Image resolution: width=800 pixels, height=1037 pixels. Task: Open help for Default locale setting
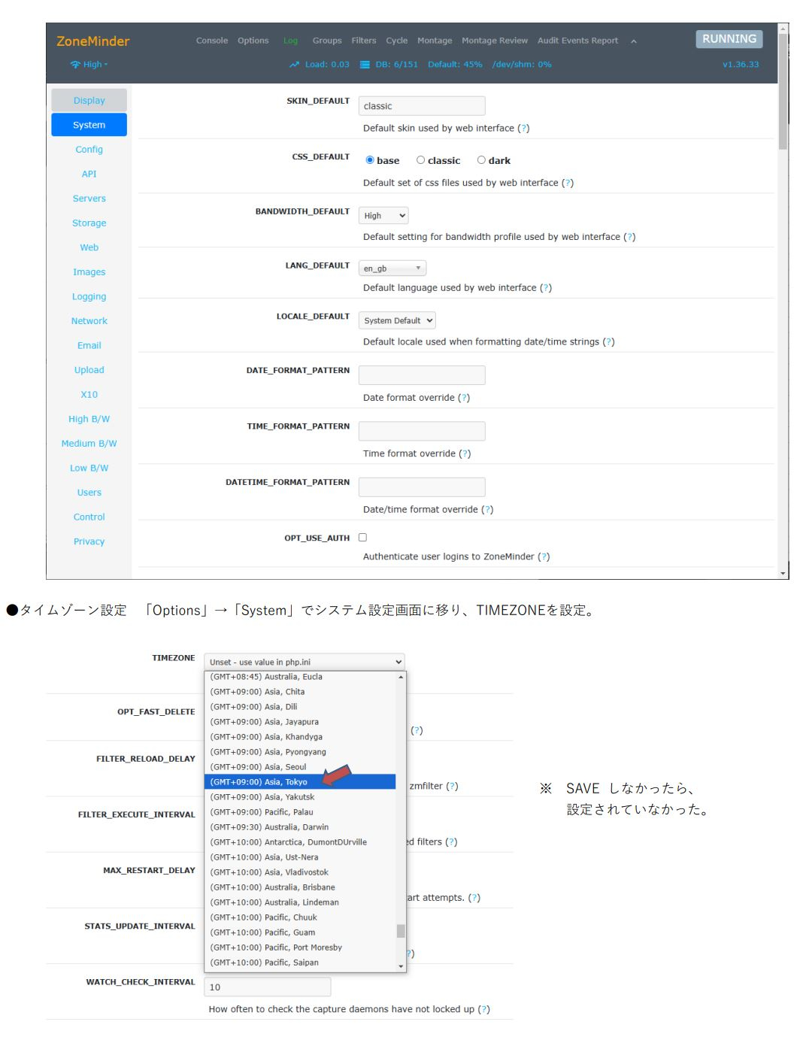click(x=610, y=341)
